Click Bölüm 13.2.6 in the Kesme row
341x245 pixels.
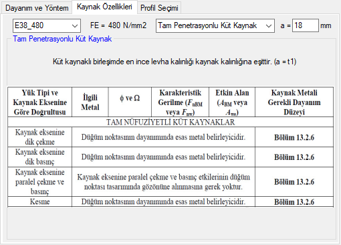click(x=294, y=202)
